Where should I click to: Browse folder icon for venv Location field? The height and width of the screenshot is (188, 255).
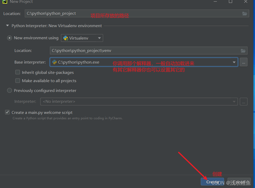tap(243, 51)
